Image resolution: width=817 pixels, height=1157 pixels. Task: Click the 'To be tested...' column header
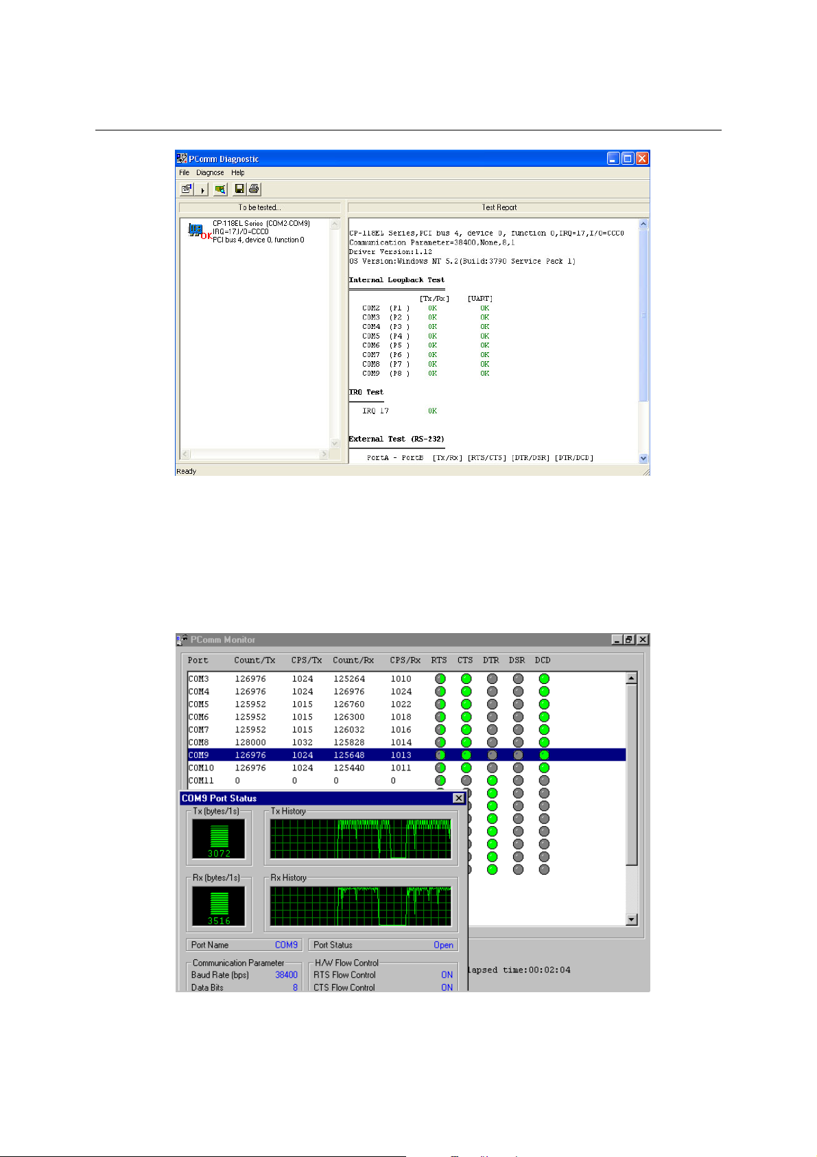pyautogui.click(x=259, y=207)
